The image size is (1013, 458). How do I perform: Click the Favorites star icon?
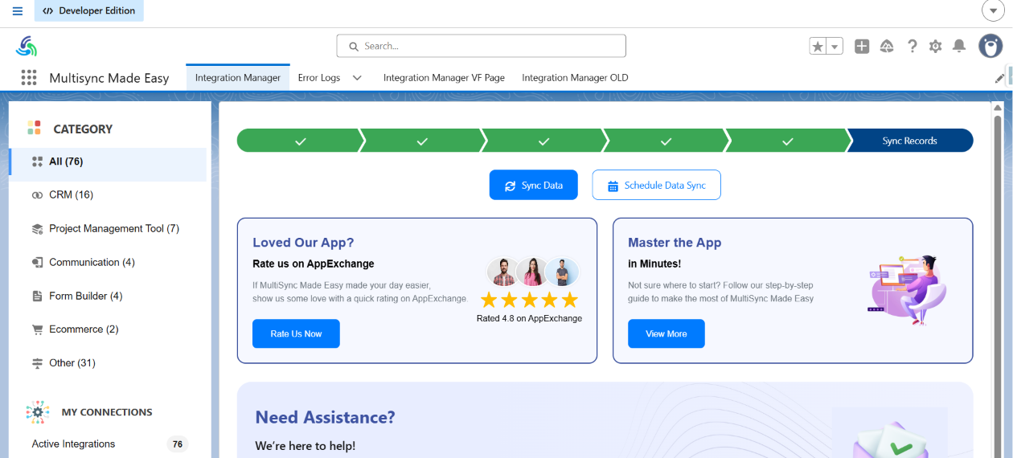[818, 47]
